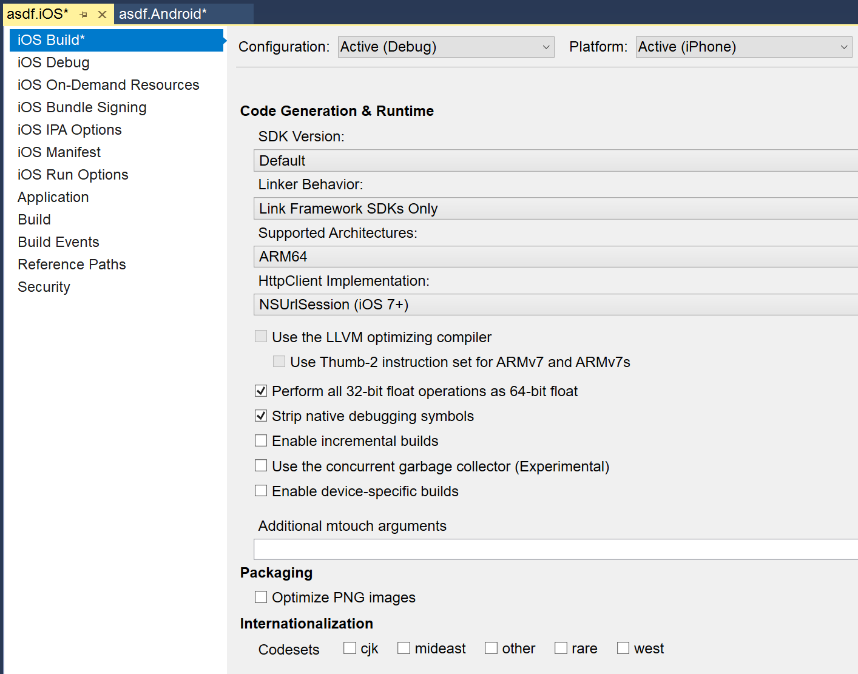Open the Platform dropdown
Viewport: 858px width, 674px height.
tap(743, 47)
